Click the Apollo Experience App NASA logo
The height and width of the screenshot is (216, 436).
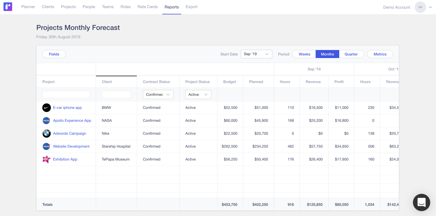[x=47, y=121]
